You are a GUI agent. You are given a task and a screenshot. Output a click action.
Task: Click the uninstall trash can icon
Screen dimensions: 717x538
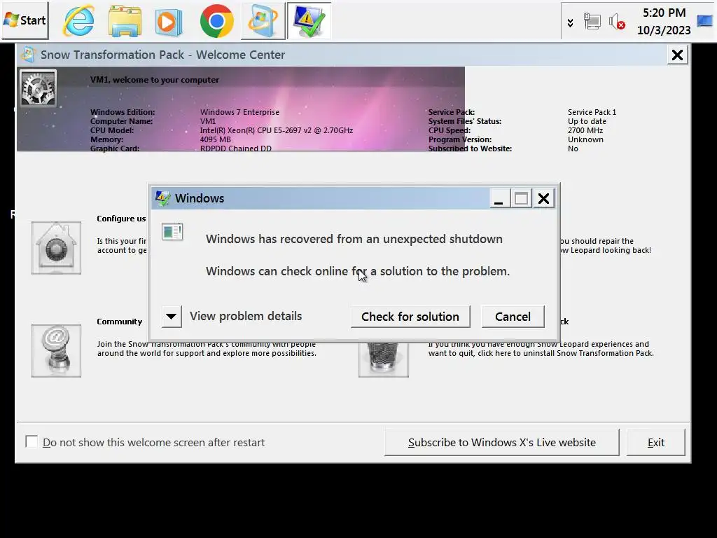(383, 359)
